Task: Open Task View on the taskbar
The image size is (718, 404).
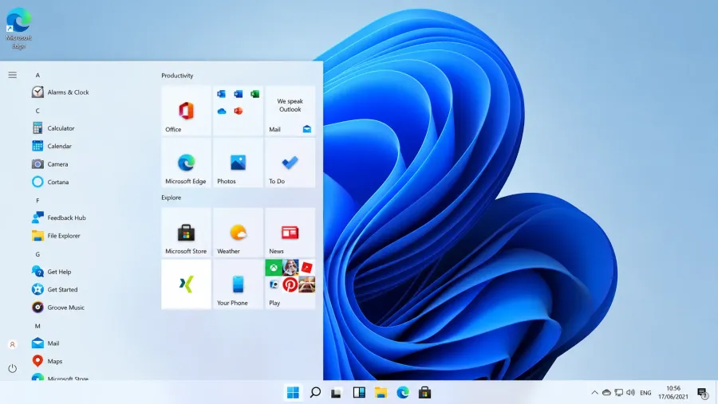Action: point(337,393)
